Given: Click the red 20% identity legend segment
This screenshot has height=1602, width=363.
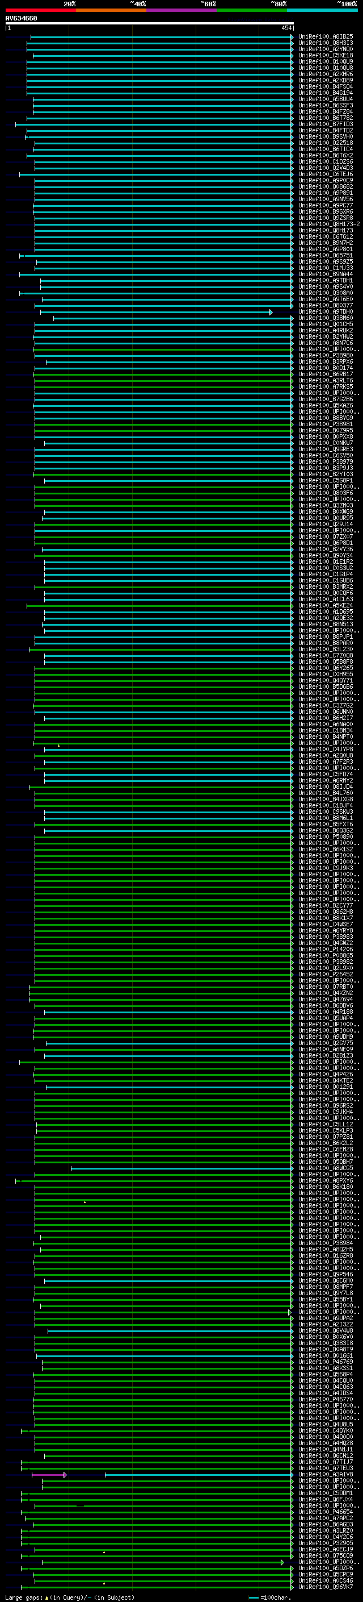Looking at the screenshot, I should pos(40,10).
